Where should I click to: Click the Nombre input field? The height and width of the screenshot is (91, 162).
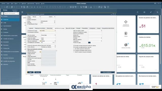coord(48,18)
